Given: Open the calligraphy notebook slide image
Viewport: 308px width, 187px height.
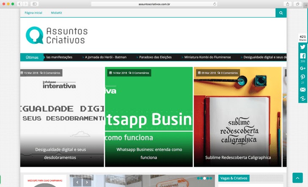Looking at the screenshot, I should tap(238, 117).
